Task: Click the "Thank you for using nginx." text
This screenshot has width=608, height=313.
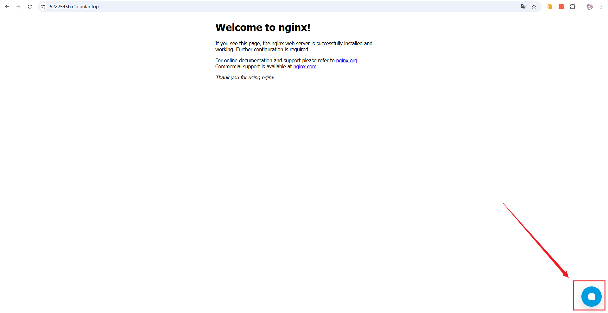Action: pos(245,77)
